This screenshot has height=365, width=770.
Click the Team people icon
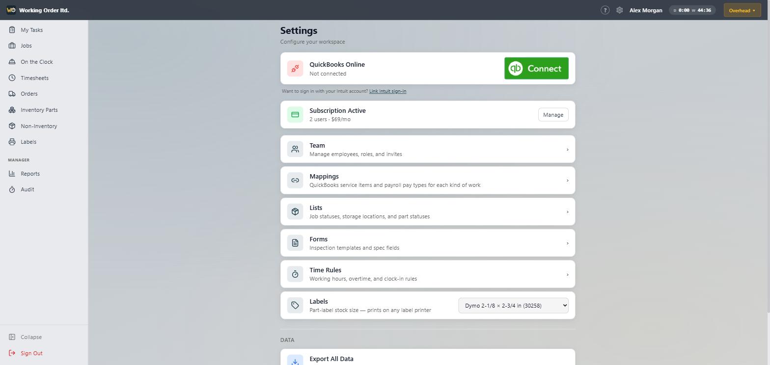[x=295, y=149]
